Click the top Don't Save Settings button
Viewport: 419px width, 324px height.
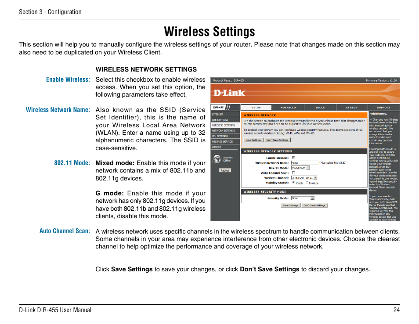pyautogui.click(x=278, y=140)
